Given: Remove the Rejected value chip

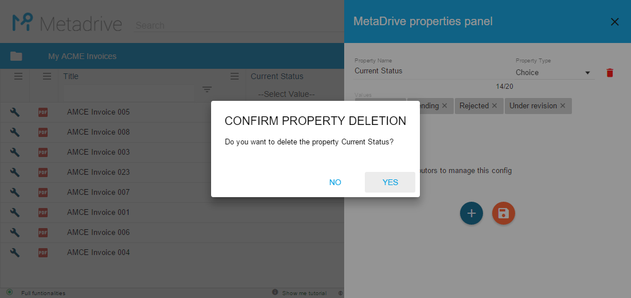Looking at the screenshot, I should [x=494, y=106].
